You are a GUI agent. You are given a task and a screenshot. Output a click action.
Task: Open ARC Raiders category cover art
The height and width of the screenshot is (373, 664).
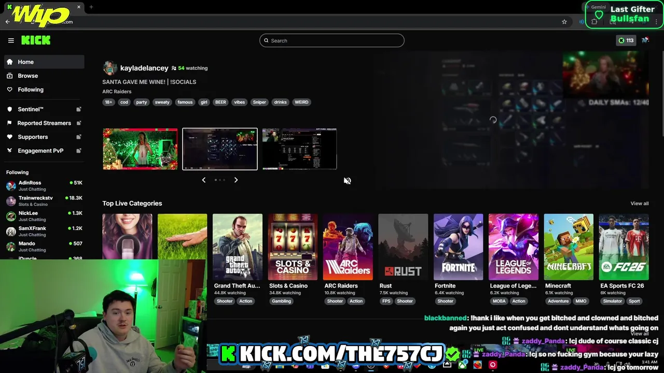[x=348, y=247]
